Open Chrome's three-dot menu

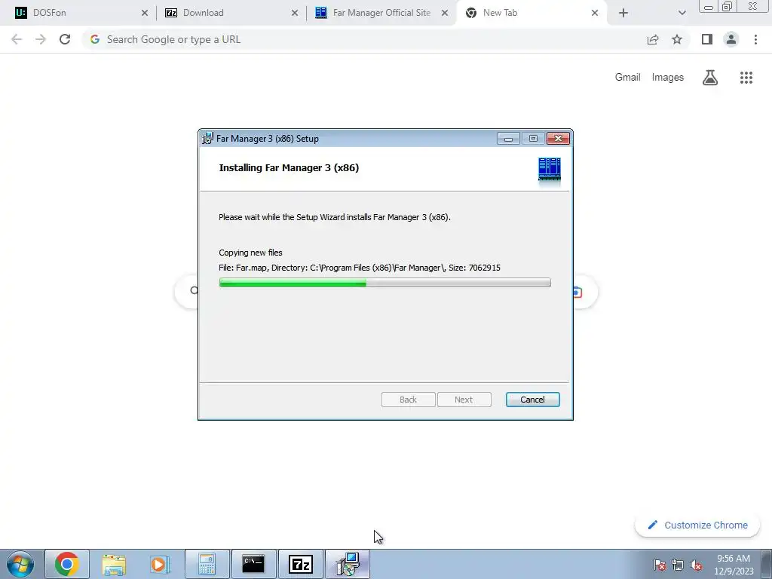coord(755,39)
